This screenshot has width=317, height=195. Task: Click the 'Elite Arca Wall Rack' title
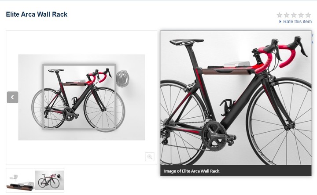[x=37, y=14]
